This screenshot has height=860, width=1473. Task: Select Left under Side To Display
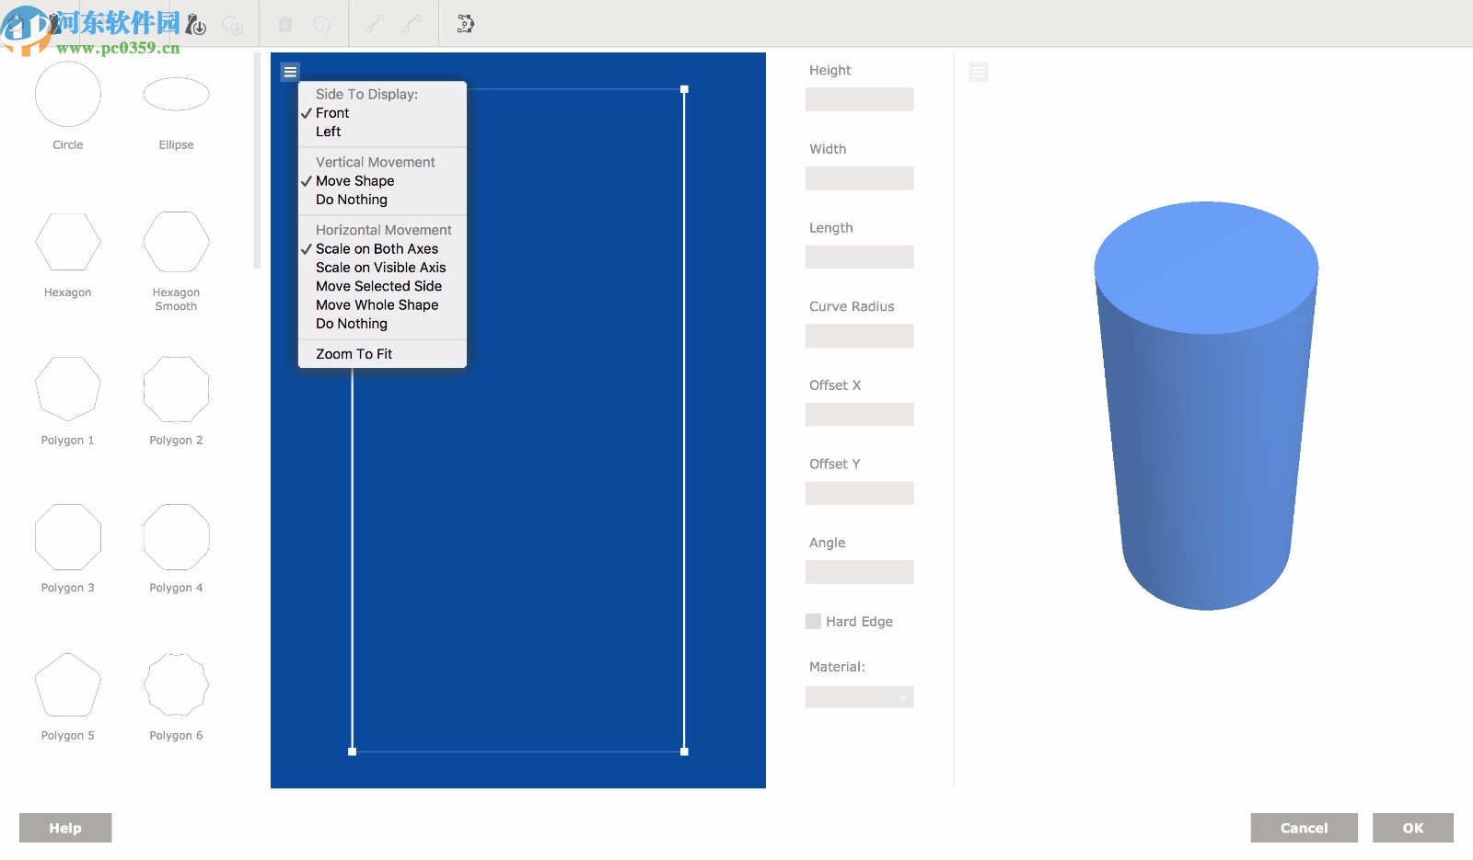pos(329,132)
